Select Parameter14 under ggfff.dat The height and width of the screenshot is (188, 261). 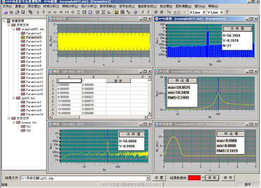[x=35, y=114]
